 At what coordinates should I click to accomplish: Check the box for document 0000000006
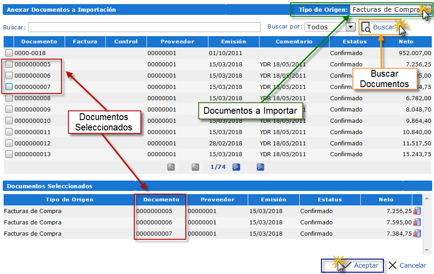9,75
